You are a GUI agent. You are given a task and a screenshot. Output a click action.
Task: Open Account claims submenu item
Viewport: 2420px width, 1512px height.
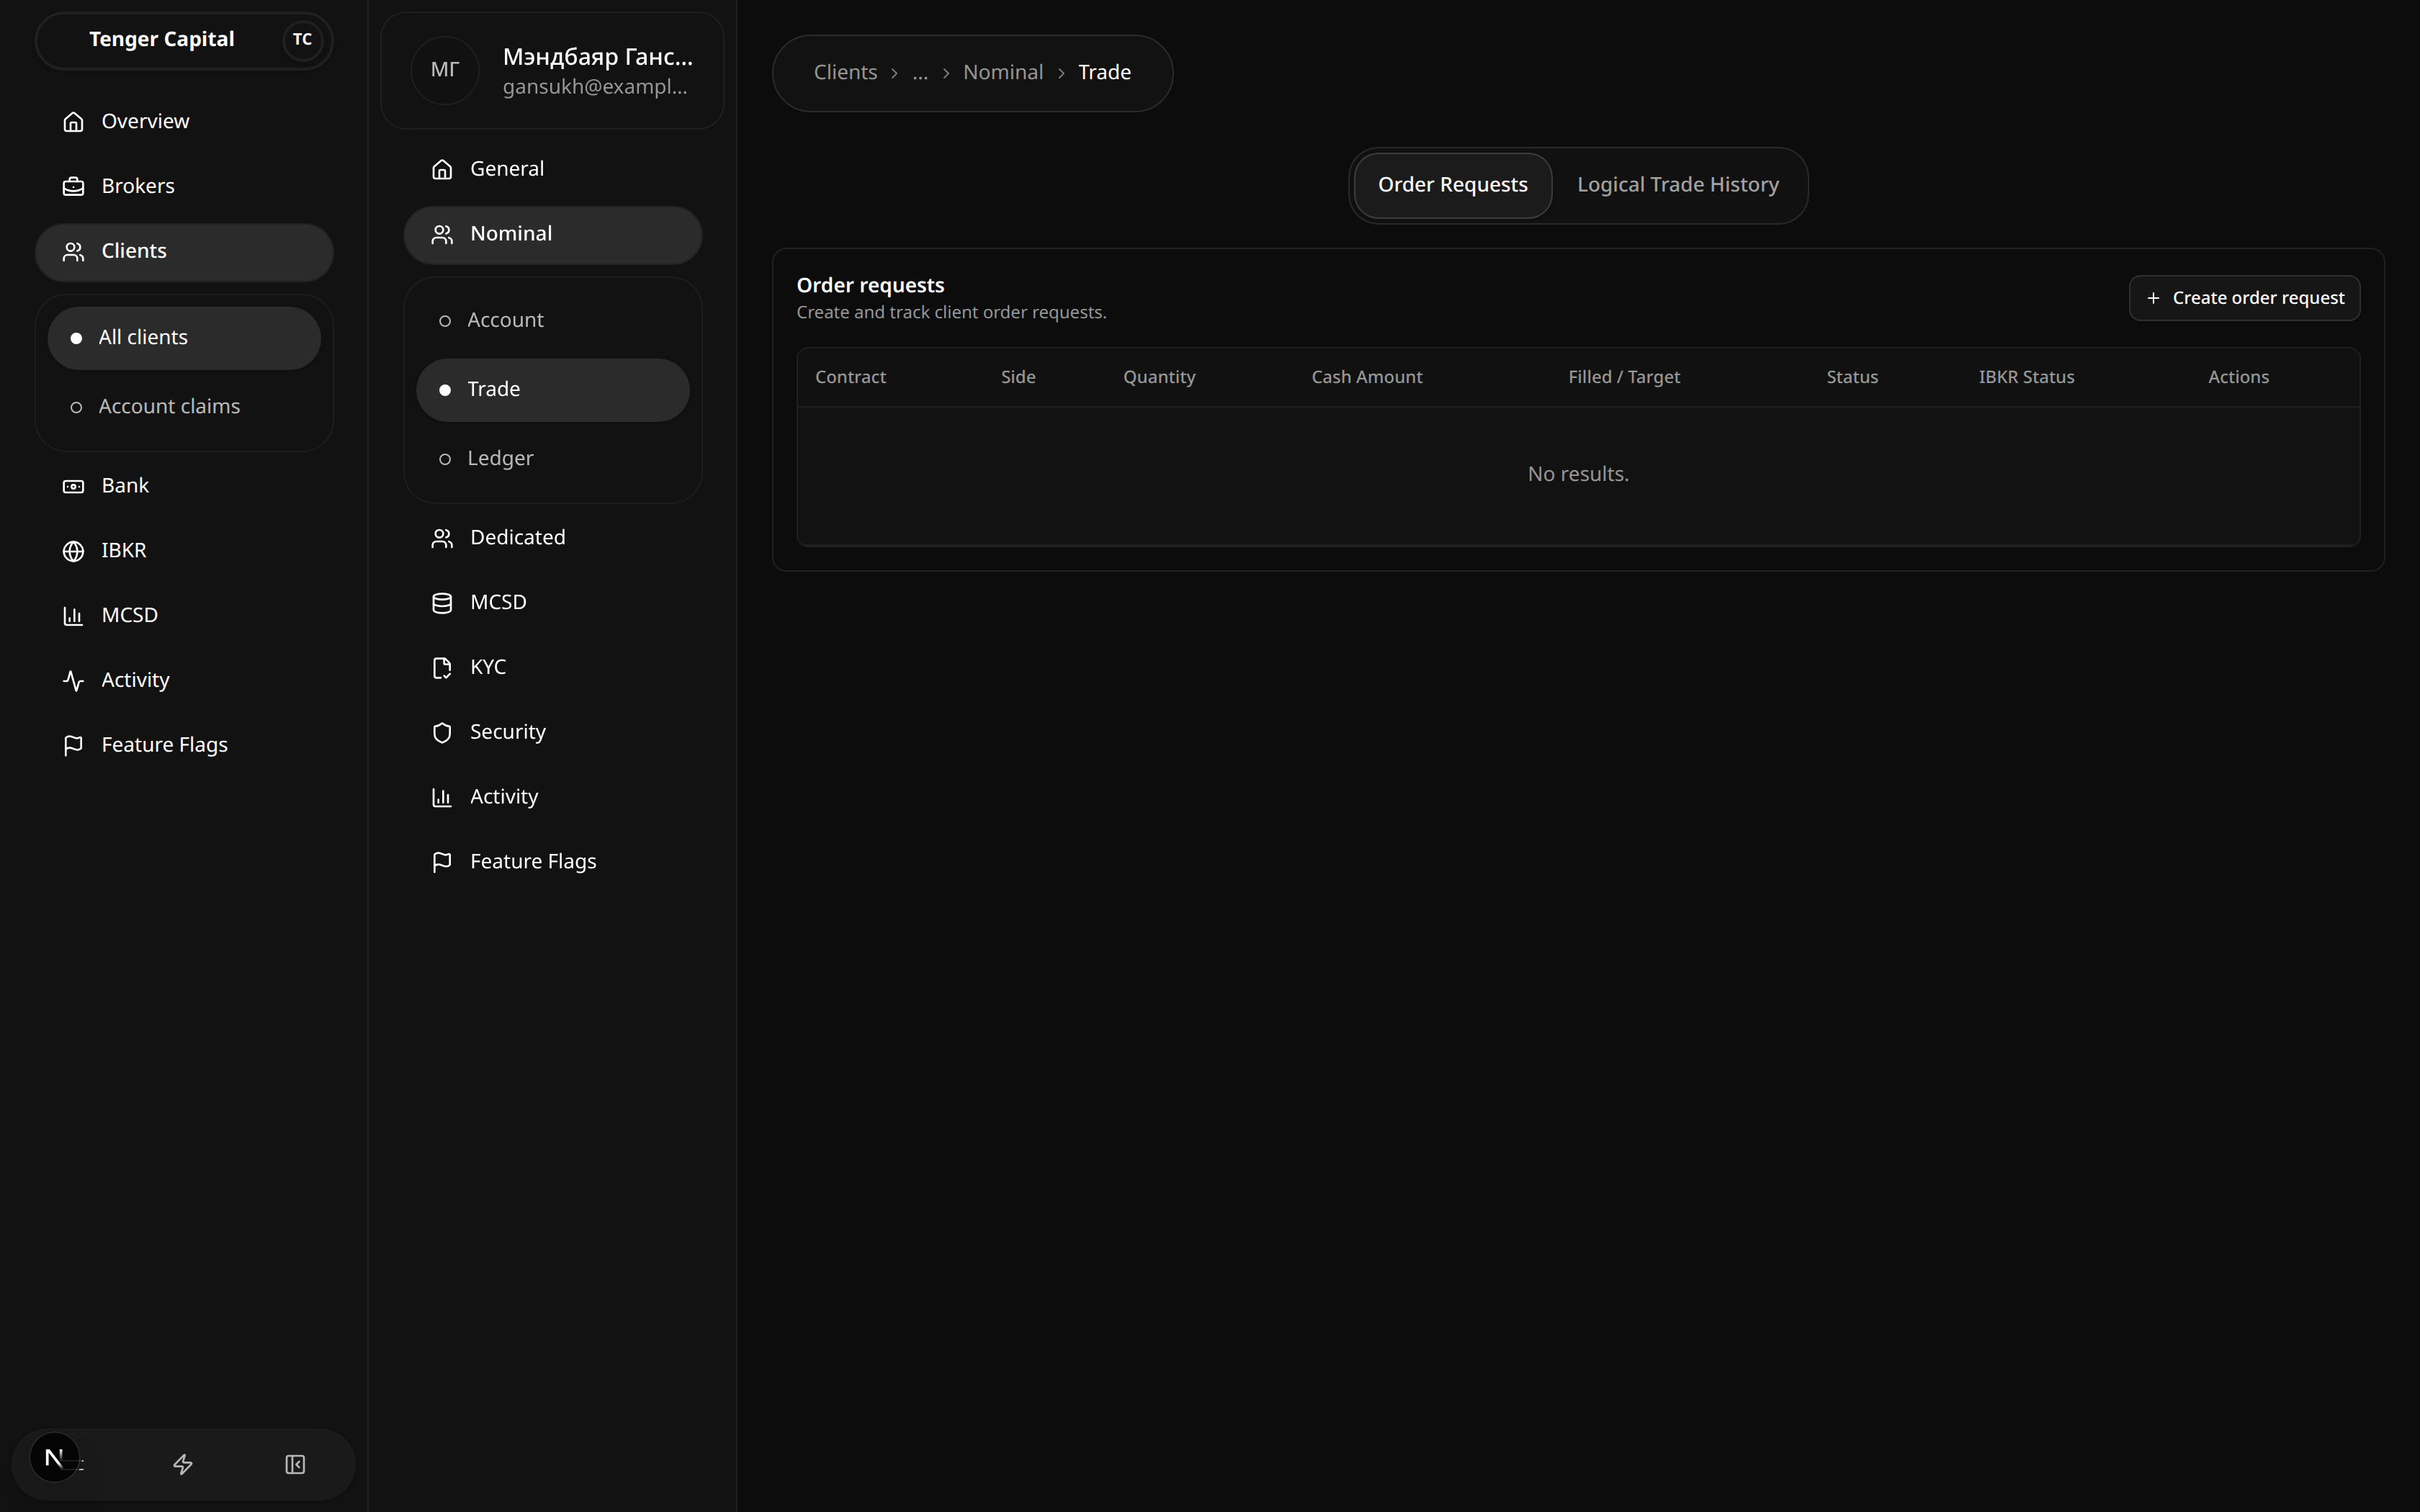pos(184,407)
